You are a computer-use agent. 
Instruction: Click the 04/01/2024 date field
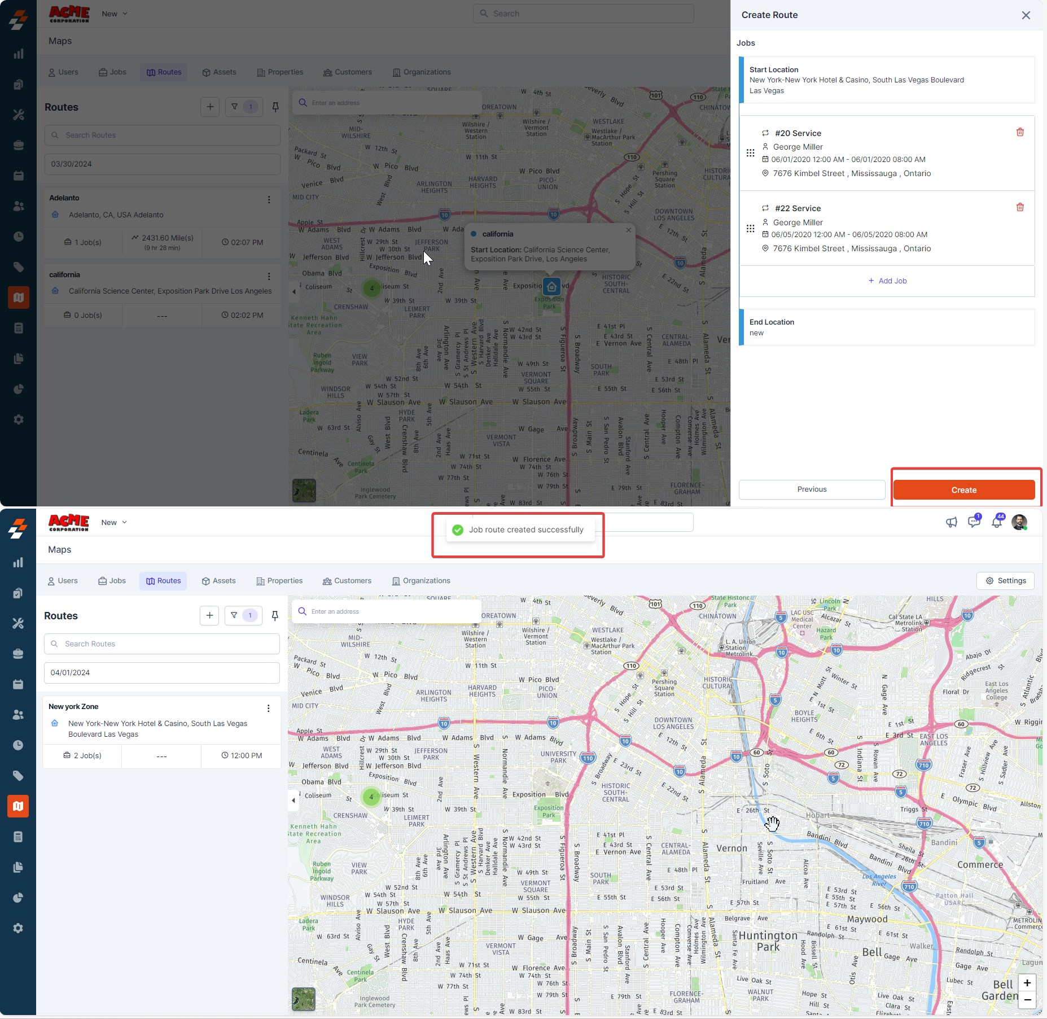161,673
